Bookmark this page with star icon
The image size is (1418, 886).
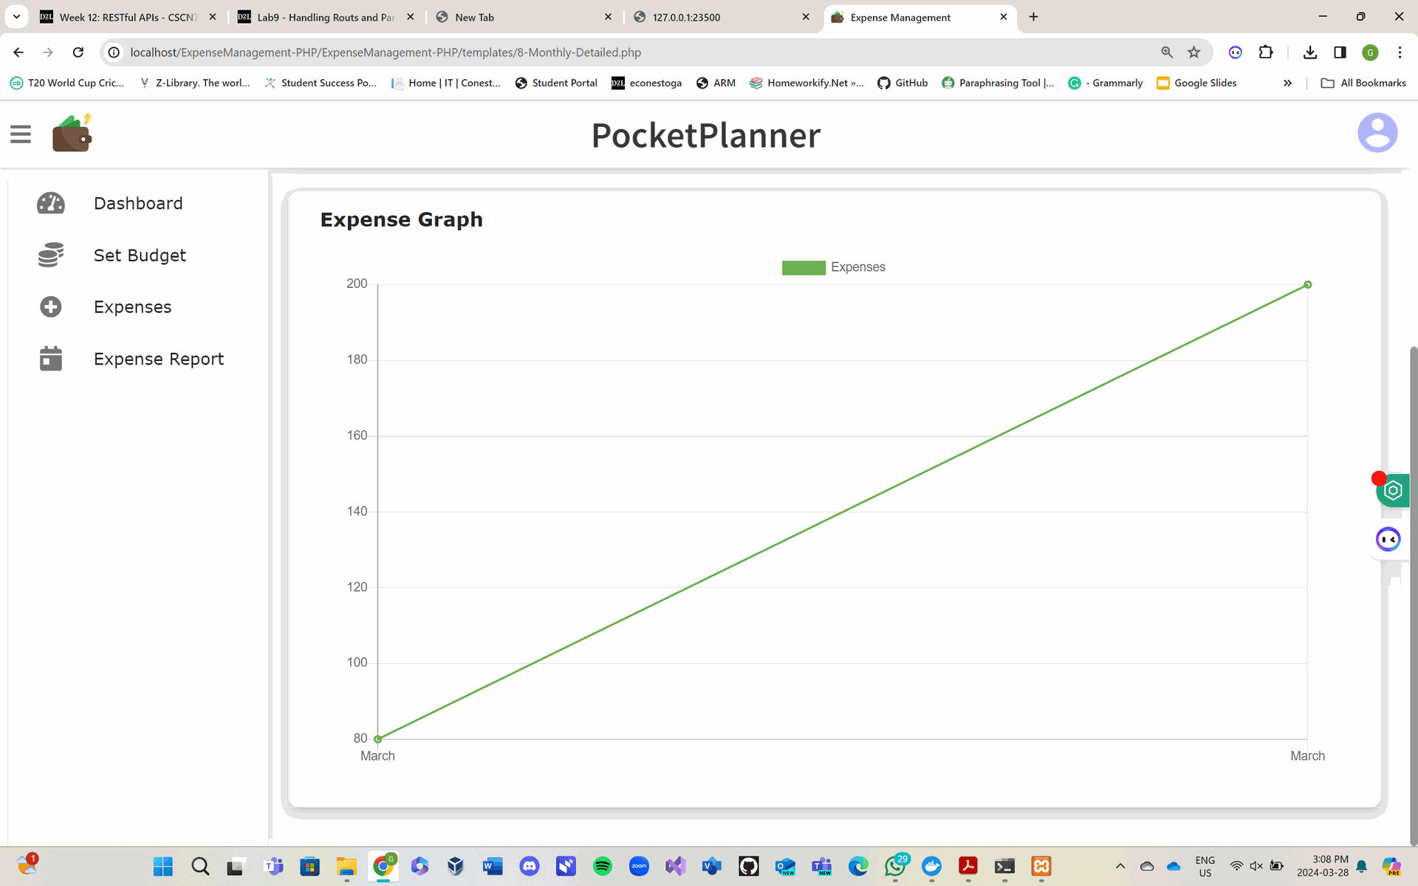coord(1194,52)
